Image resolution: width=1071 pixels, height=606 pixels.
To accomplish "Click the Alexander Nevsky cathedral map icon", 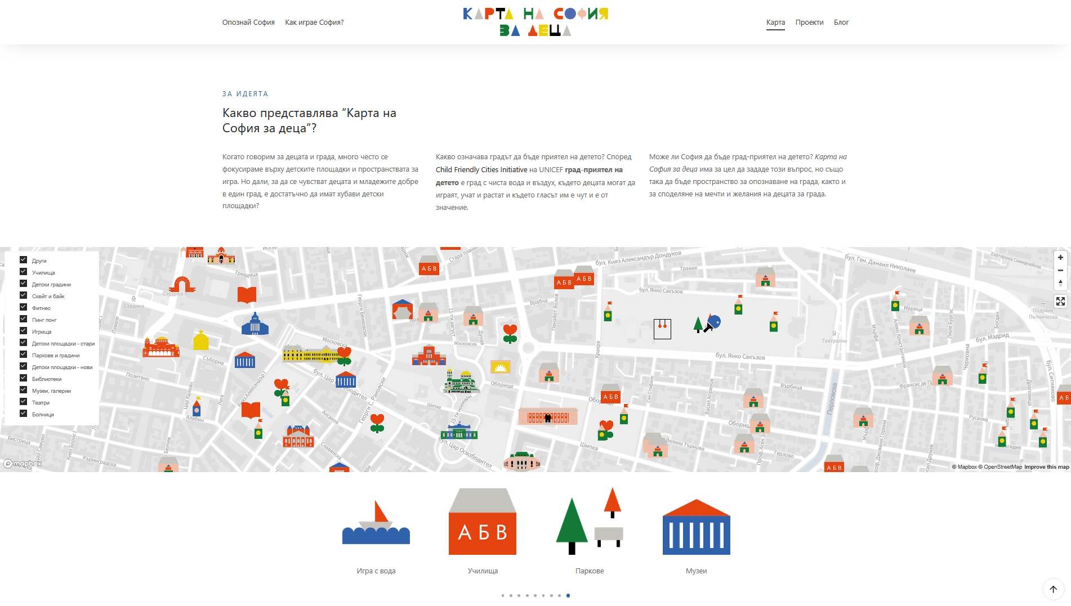I will [461, 381].
